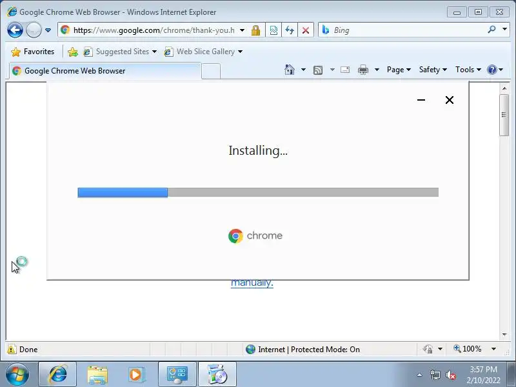516x387 pixels.
Task: Open the Safety menu
Action: pos(433,70)
